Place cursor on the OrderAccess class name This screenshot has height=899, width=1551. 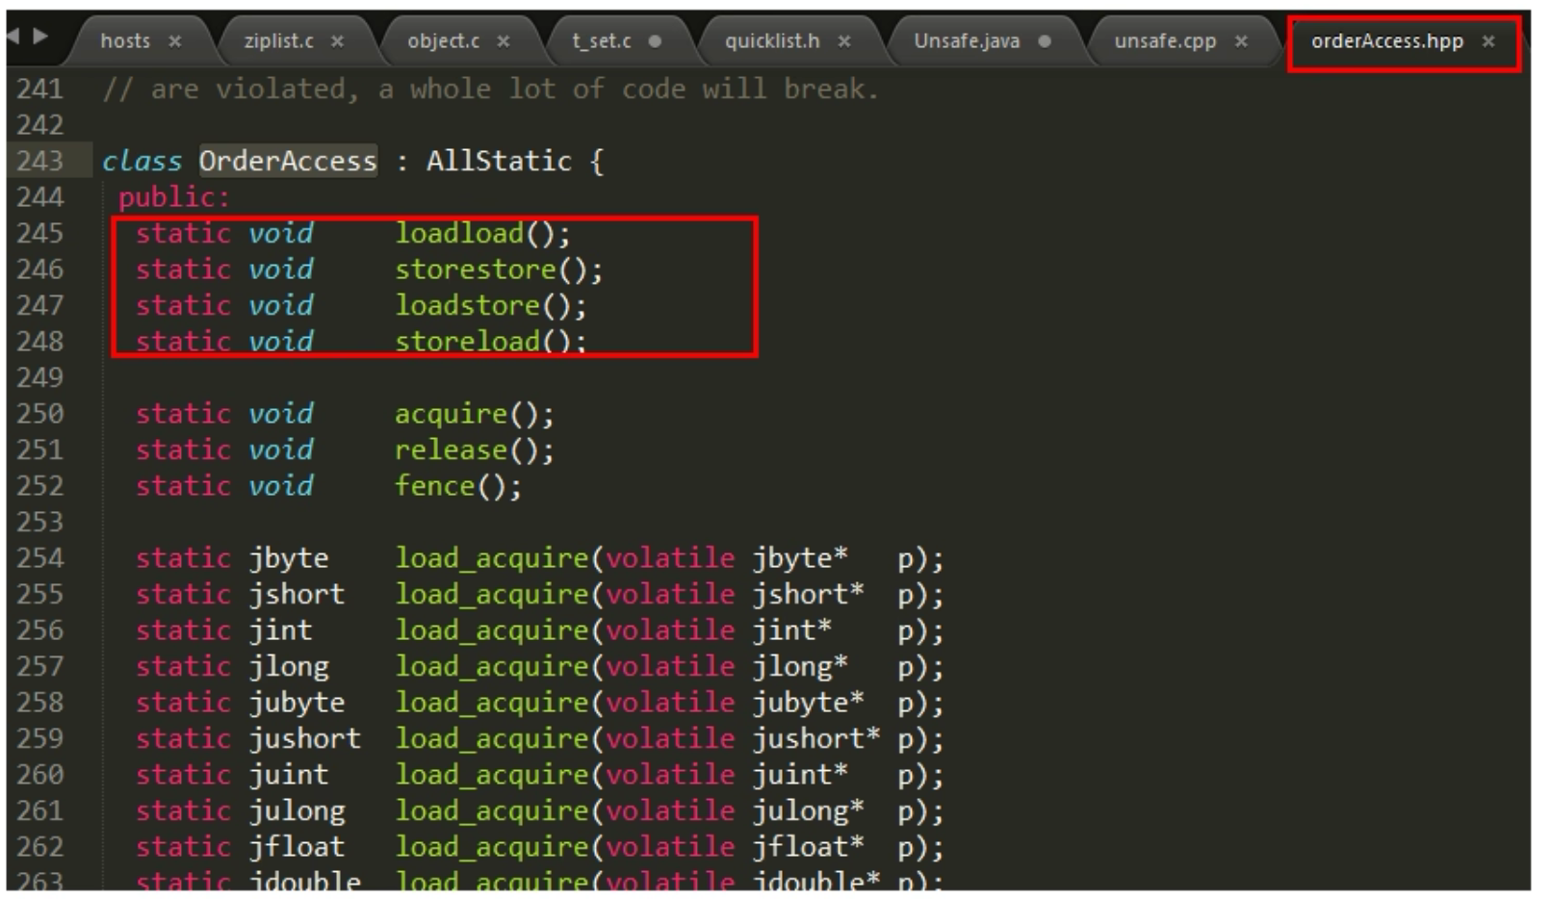click(x=288, y=161)
